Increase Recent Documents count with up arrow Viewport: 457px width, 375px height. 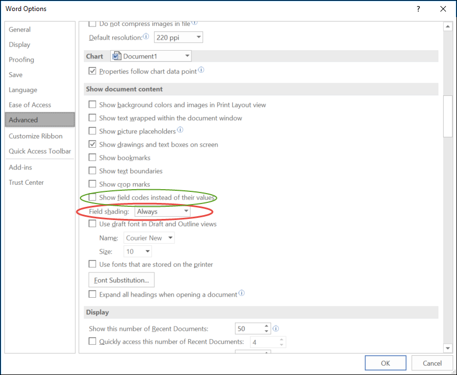click(x=267, y=326)
